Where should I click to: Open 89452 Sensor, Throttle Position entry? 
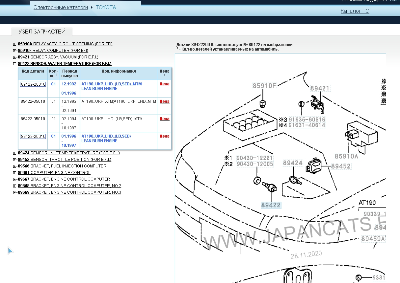coord(65,160)
